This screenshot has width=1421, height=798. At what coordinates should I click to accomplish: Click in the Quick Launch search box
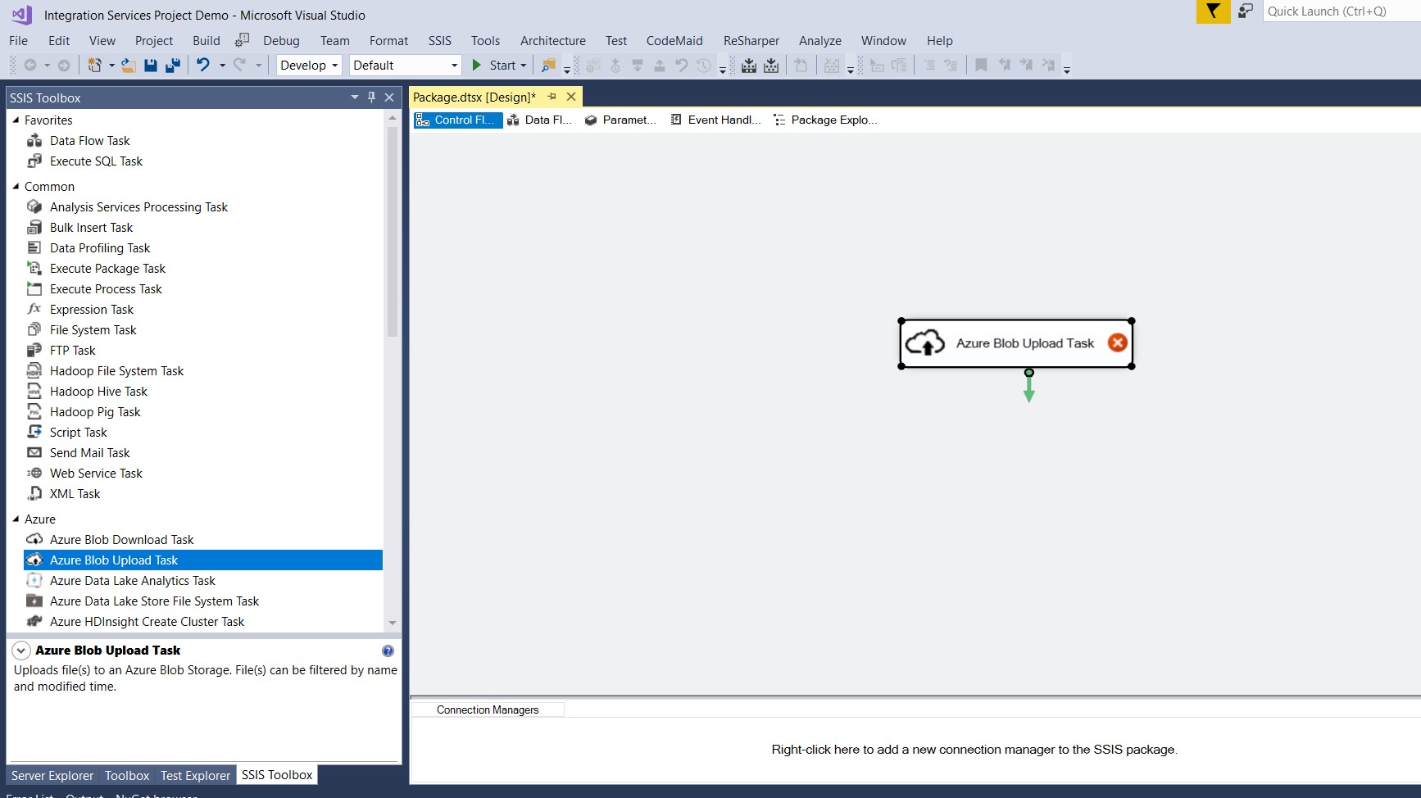click(1342, 11)
